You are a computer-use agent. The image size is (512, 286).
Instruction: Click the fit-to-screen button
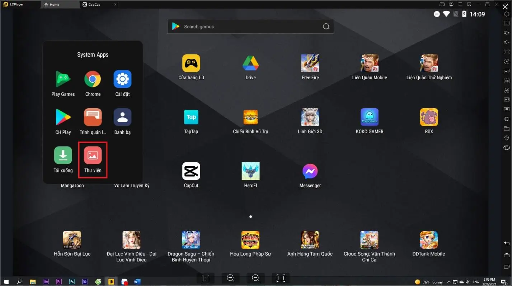[x=281, y=278]
